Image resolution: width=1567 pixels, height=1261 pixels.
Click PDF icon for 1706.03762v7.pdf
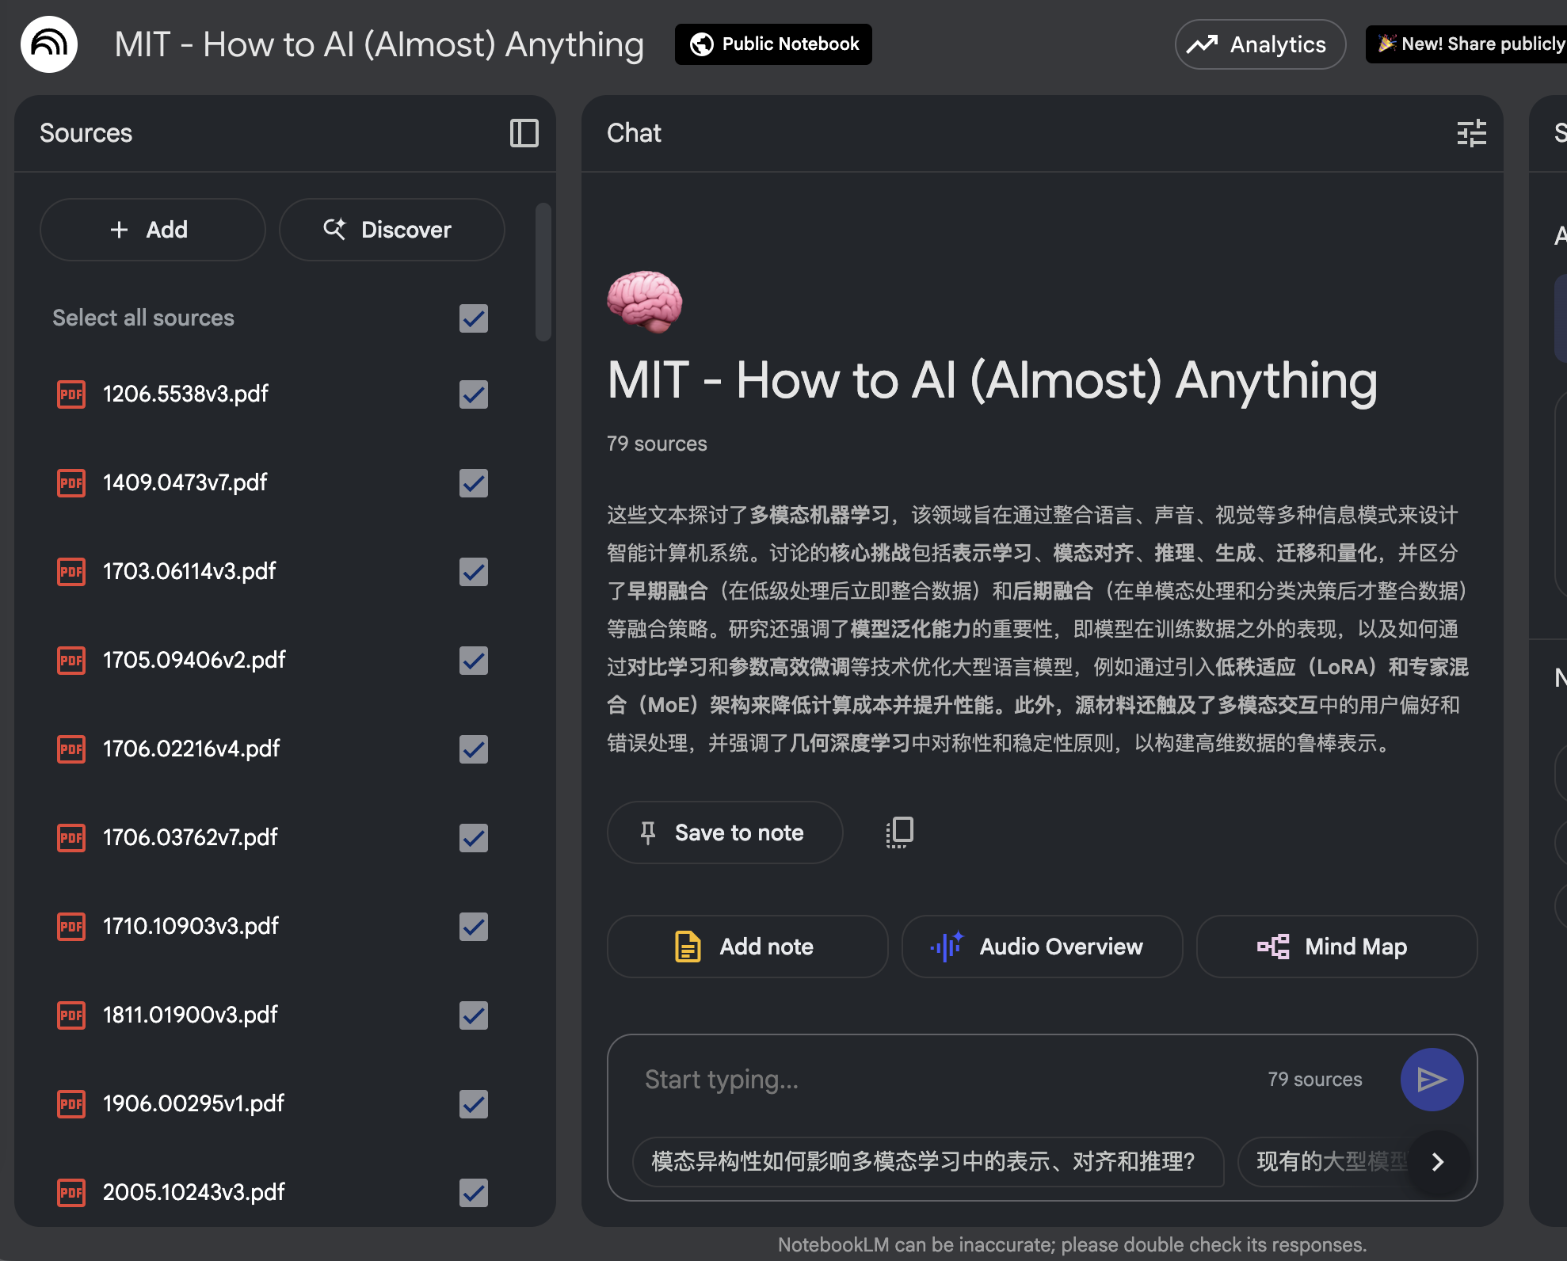pos(71,837)
